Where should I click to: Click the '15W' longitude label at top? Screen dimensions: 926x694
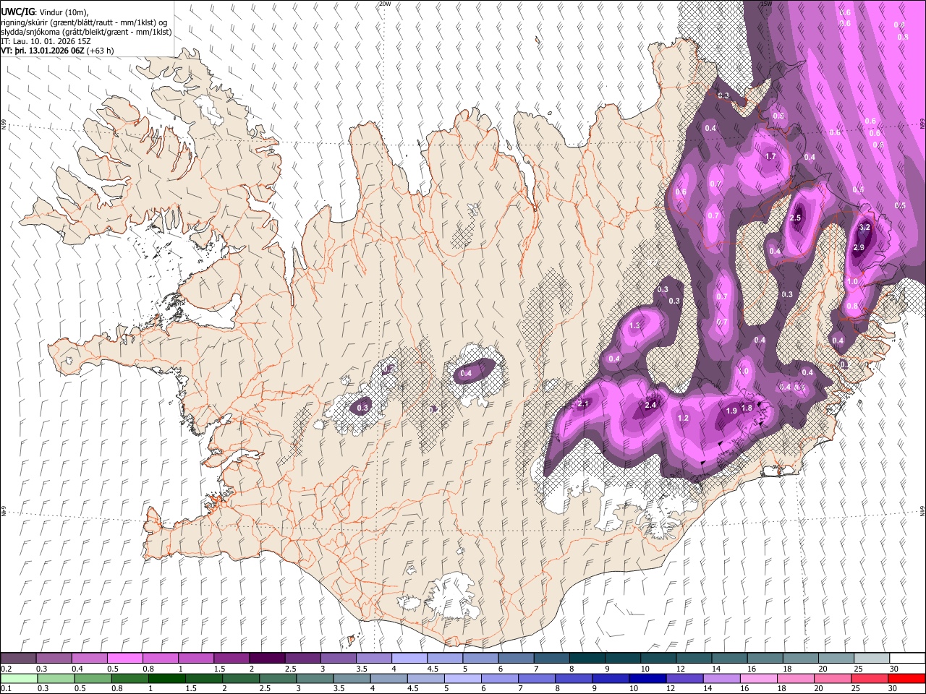point(766,4)
